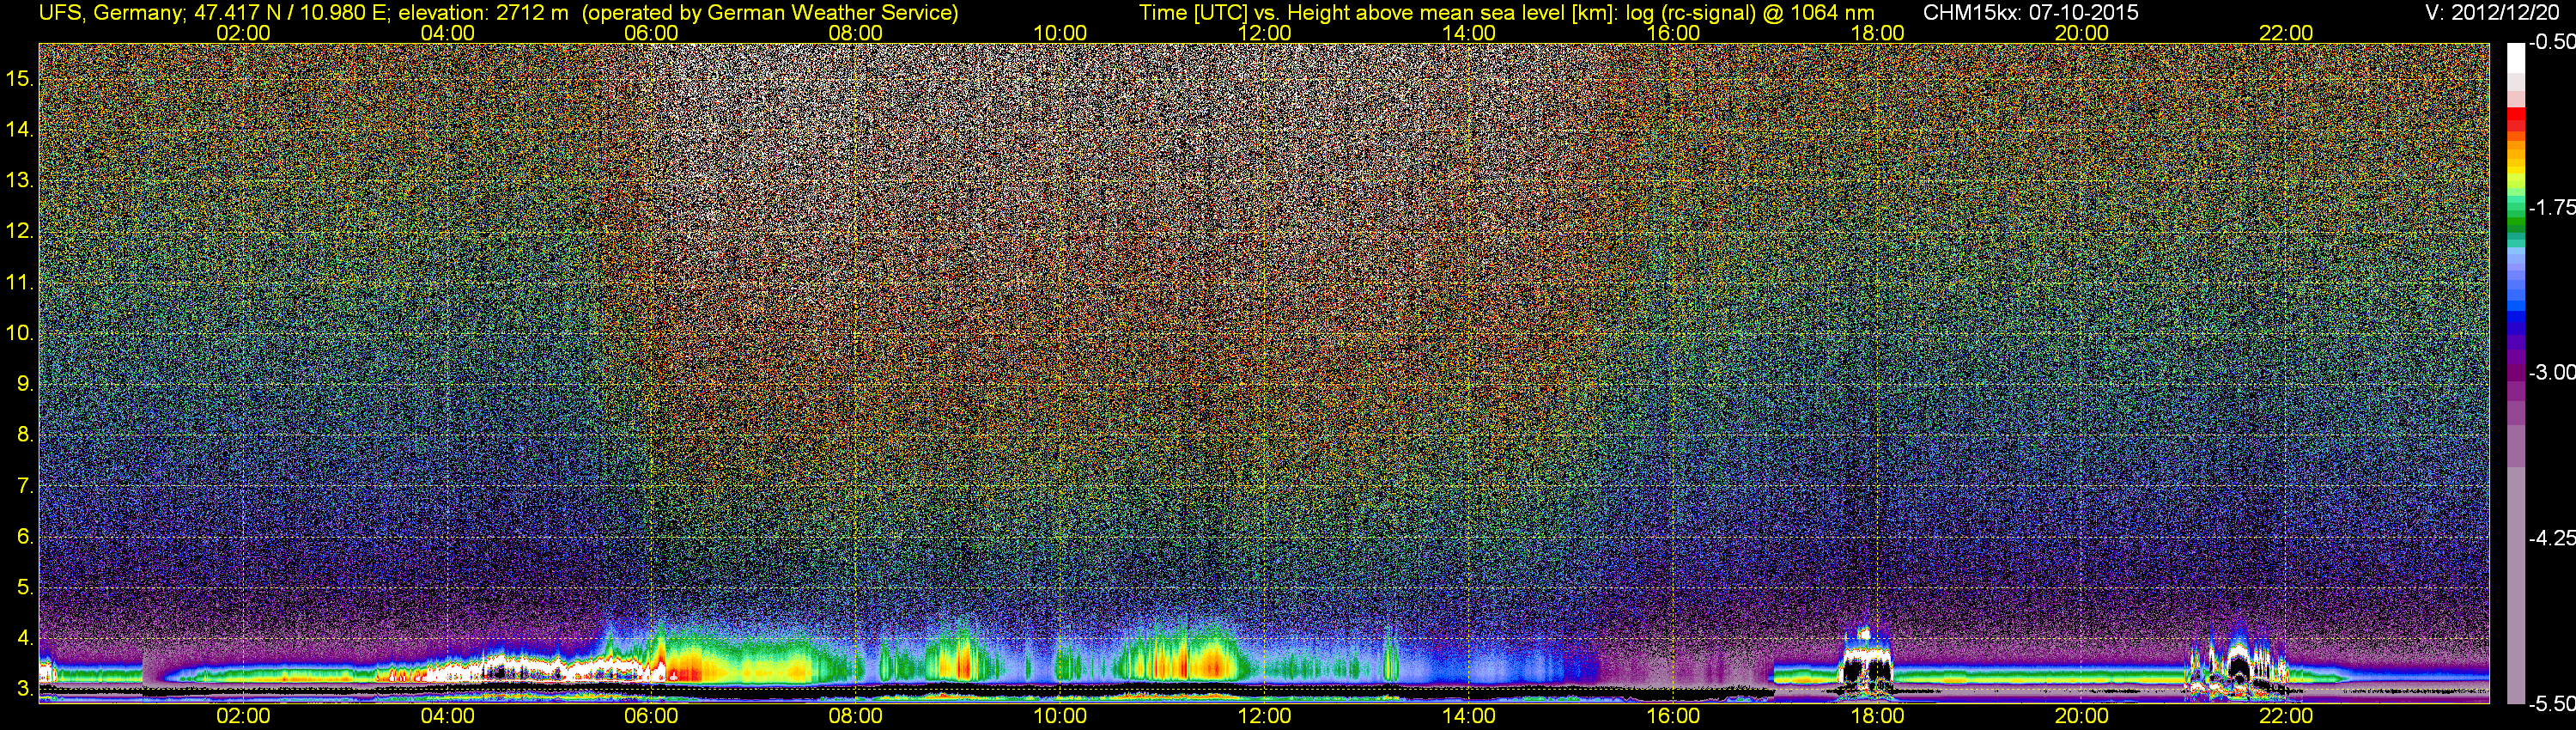This screenshot has width=2576, height=730.
Task: Click the 02:00 label on the bottom time axis
Action: point(243,716)
